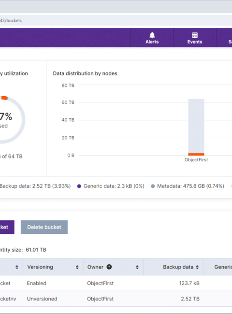The height and width of the screenshot is (314, 232).
Task: Open the Events list icon
Action: [194, 35]
